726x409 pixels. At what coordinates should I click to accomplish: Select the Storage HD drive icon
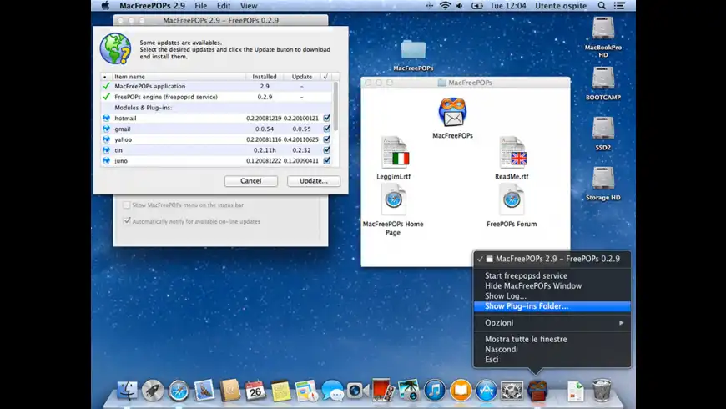602,179
